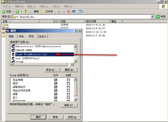168x122 pixels.
Task: Click the Advanced (高级) button
Action: coord(69,105)
